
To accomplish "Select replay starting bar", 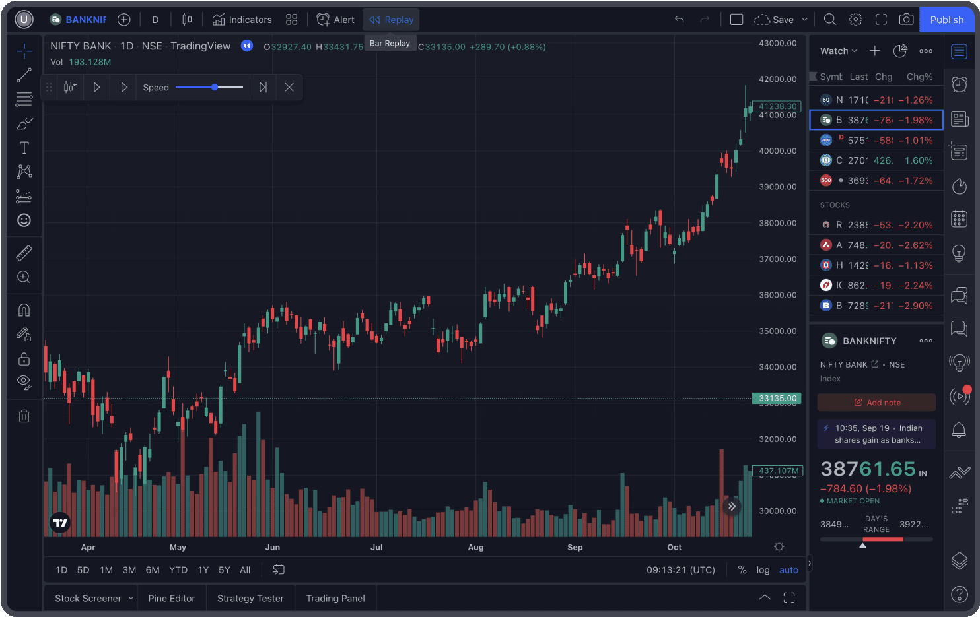I will [70, 87].
